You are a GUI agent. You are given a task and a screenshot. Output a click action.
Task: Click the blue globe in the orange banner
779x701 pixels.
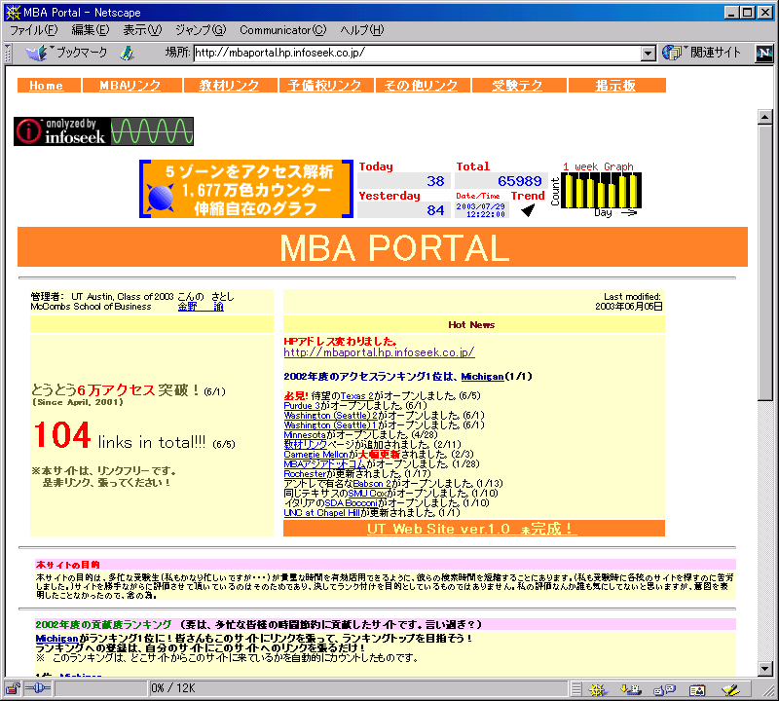161,197
